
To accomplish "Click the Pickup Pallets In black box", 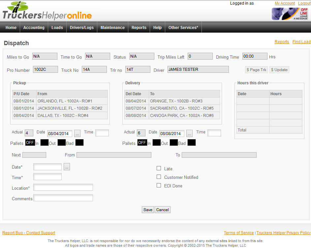I will (x=45, y=143).
